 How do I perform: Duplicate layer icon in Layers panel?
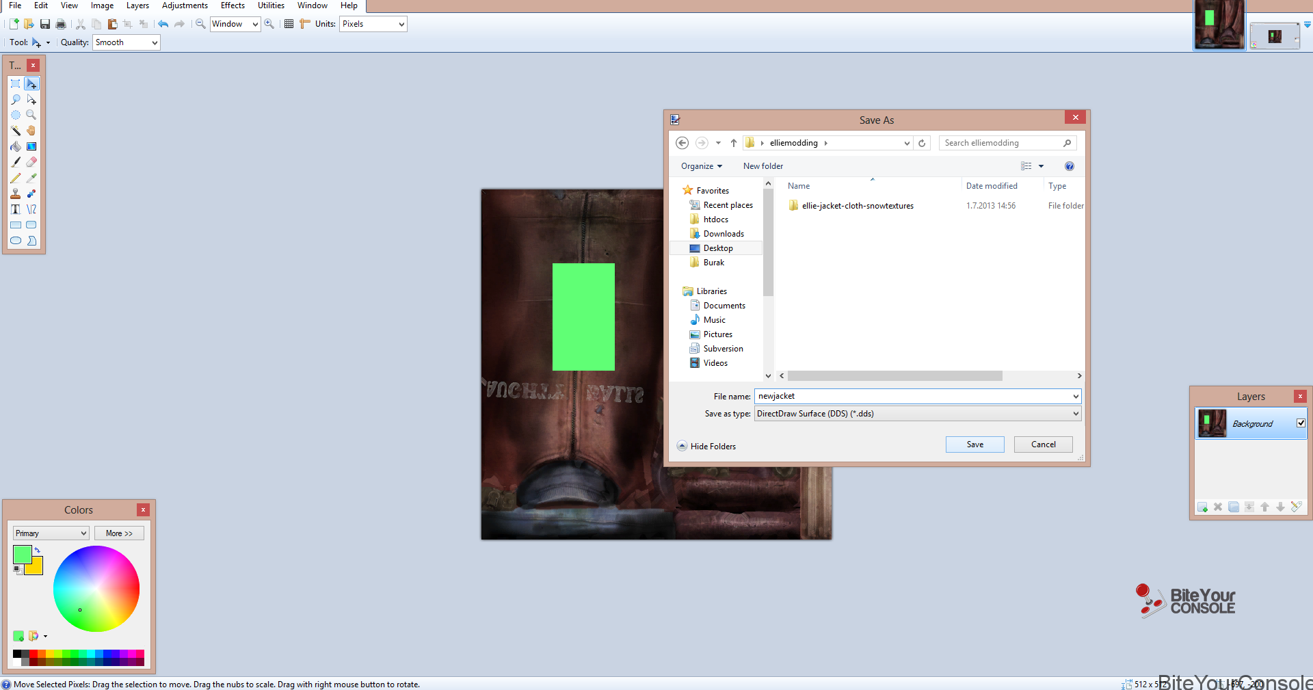1234,507
